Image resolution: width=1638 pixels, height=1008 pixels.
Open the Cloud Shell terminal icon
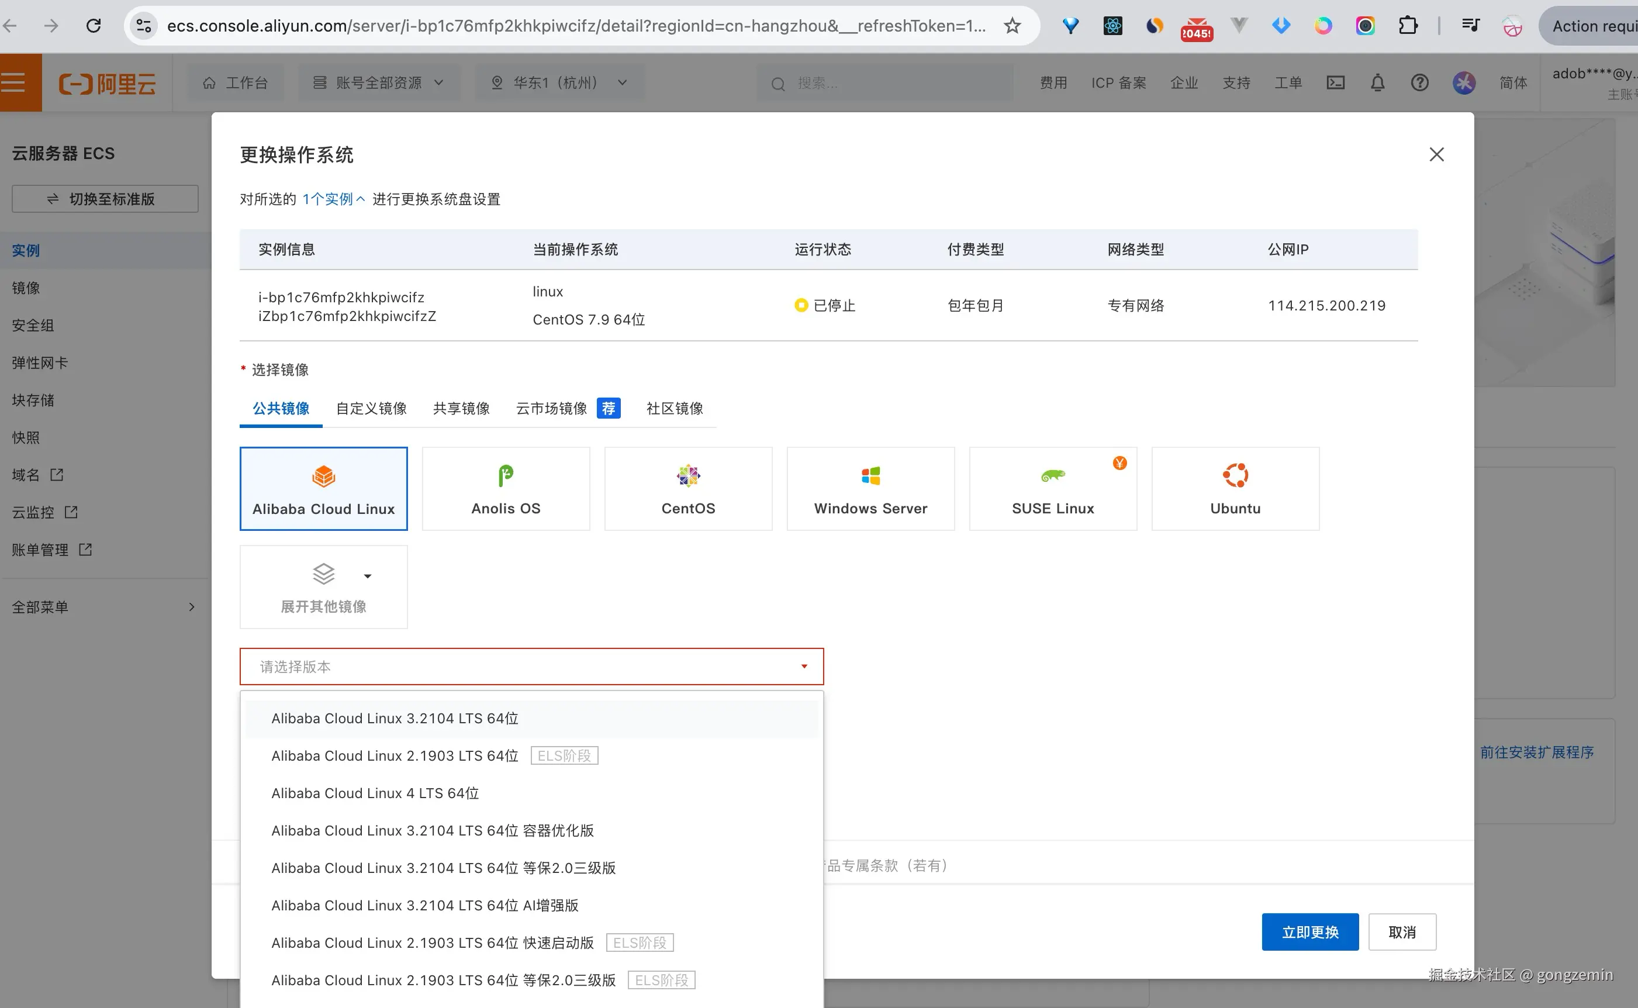[x=1335, y=82]
